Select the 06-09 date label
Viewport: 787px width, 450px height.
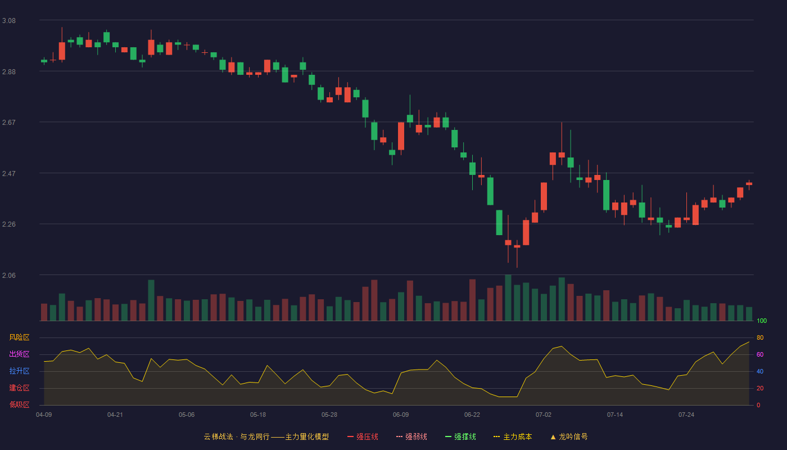pyautogui.click(x=401, y=415)
